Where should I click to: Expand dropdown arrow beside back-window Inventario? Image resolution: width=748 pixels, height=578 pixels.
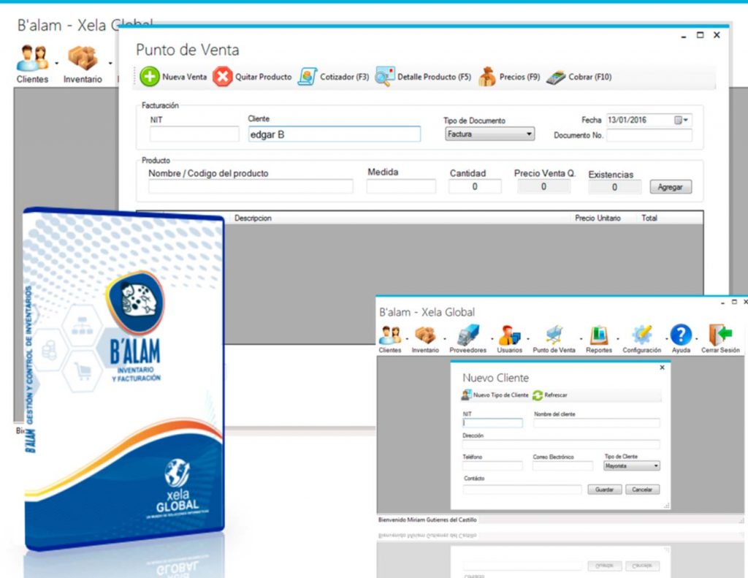[x=110, y=63]
